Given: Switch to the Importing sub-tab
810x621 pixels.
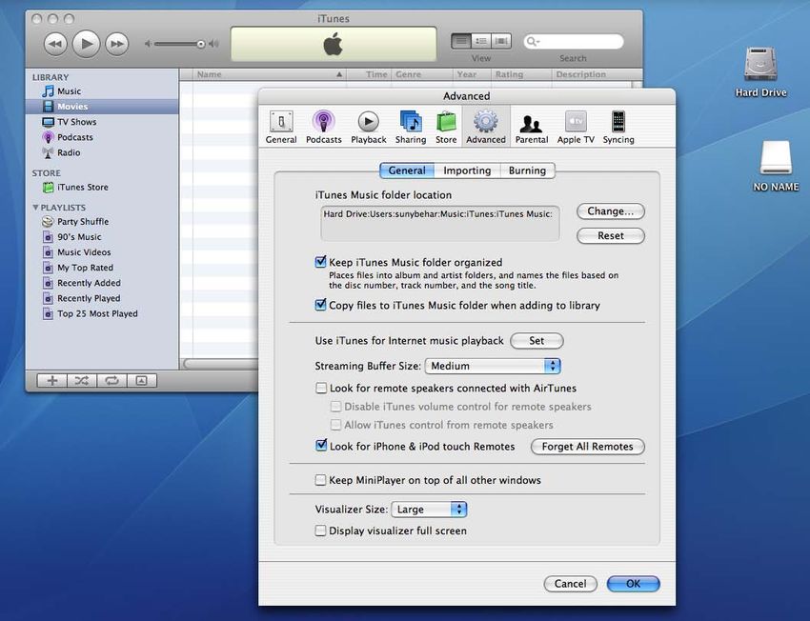Looking at the screenshot, I should pos(467,170).
